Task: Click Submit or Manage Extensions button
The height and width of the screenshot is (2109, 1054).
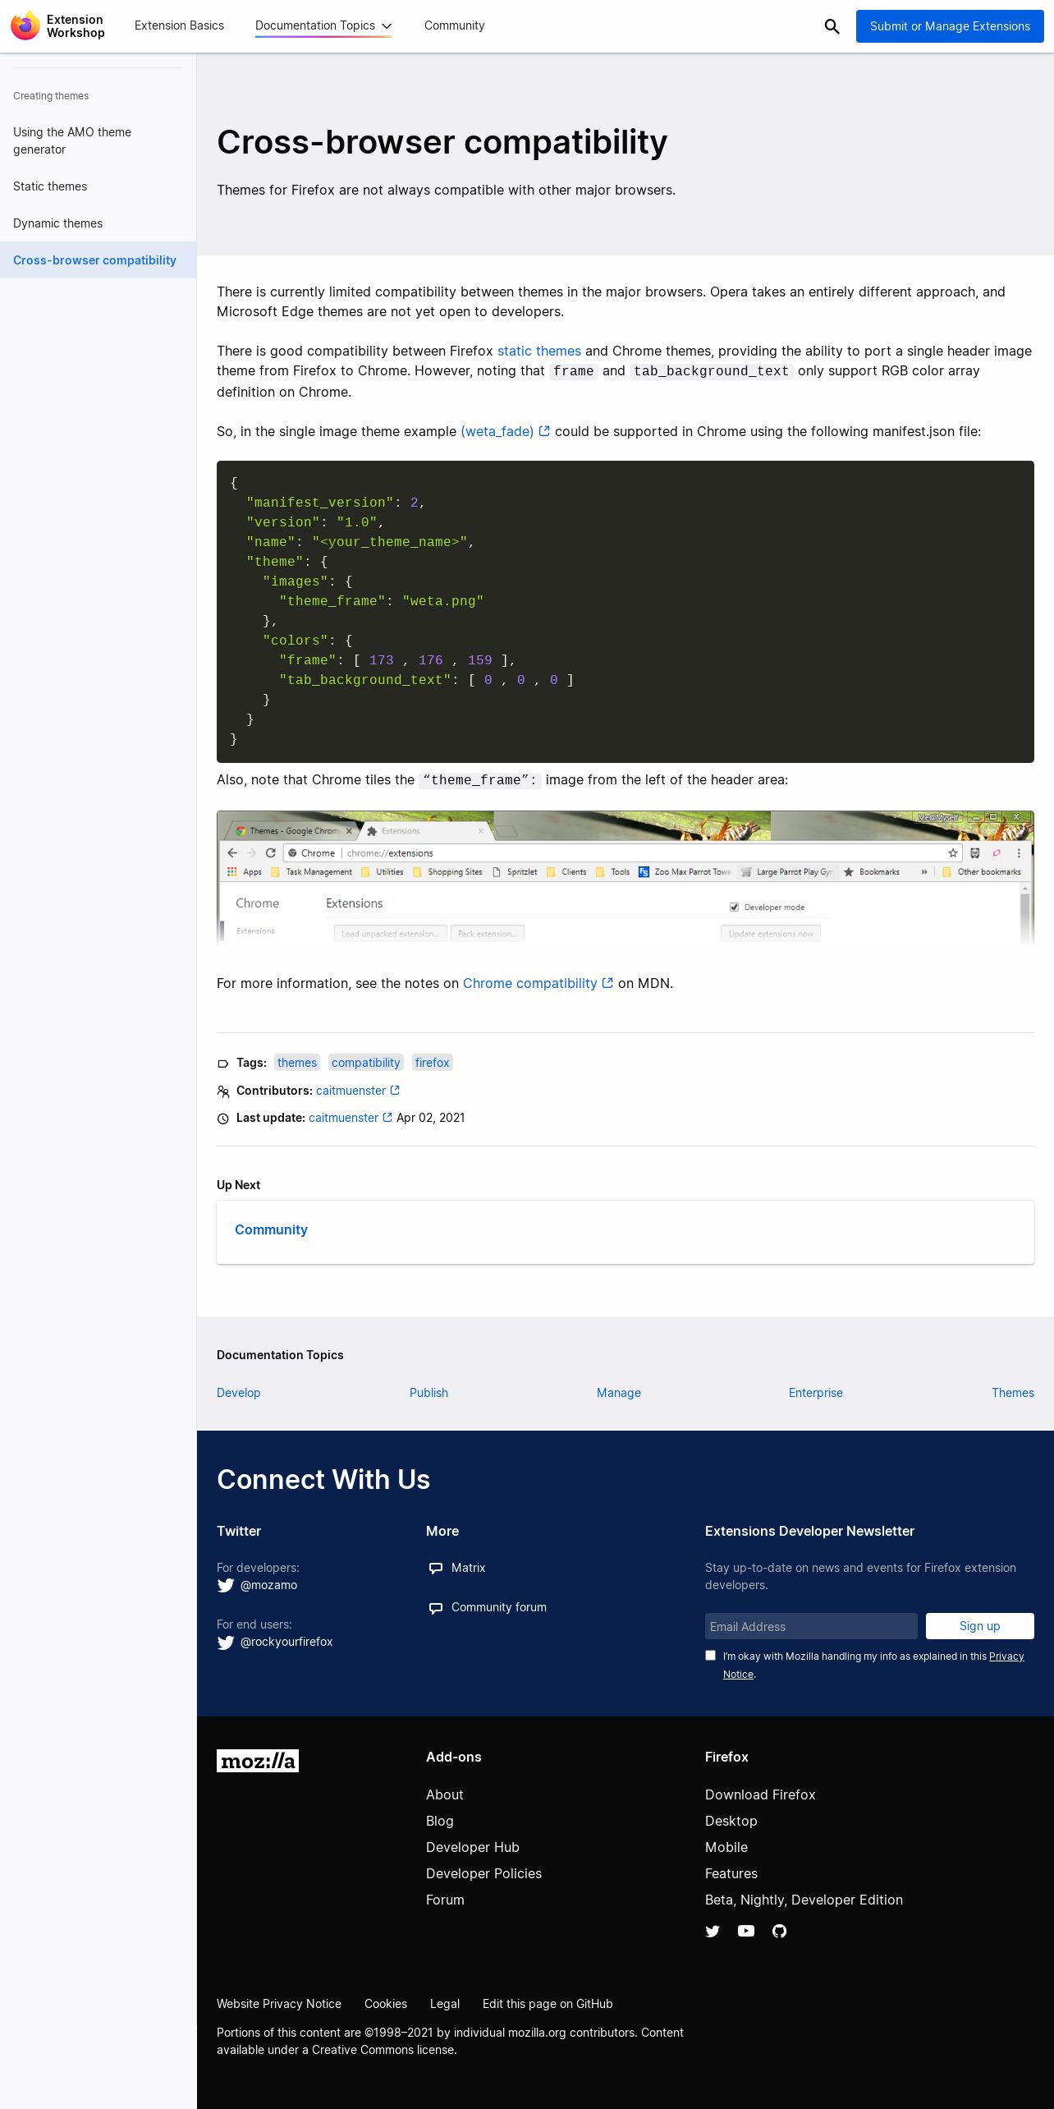Action: tap(950, 26)
